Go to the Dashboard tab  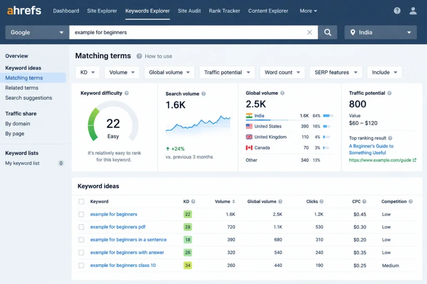(66, 11)
